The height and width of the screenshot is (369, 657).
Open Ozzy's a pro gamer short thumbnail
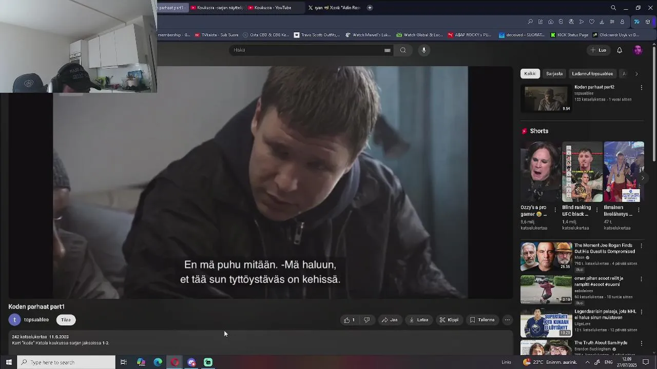click(540, 172)
